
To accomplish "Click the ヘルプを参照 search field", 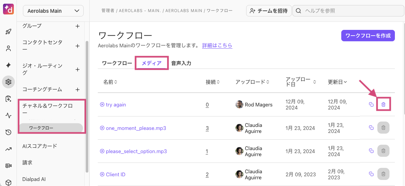I will pos(347,11).
